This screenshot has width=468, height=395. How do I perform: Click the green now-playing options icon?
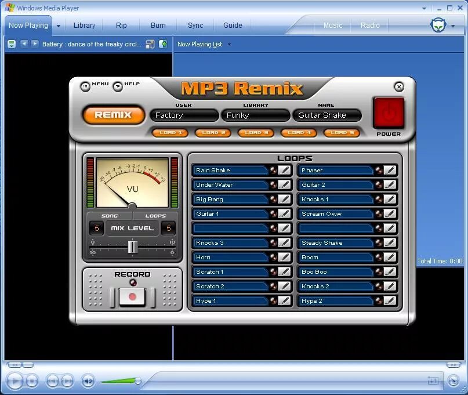(12, 44)
